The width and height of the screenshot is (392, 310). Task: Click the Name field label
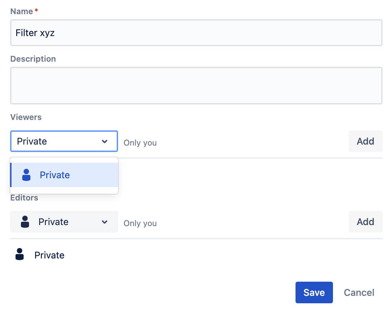click(x=22, y=11)
